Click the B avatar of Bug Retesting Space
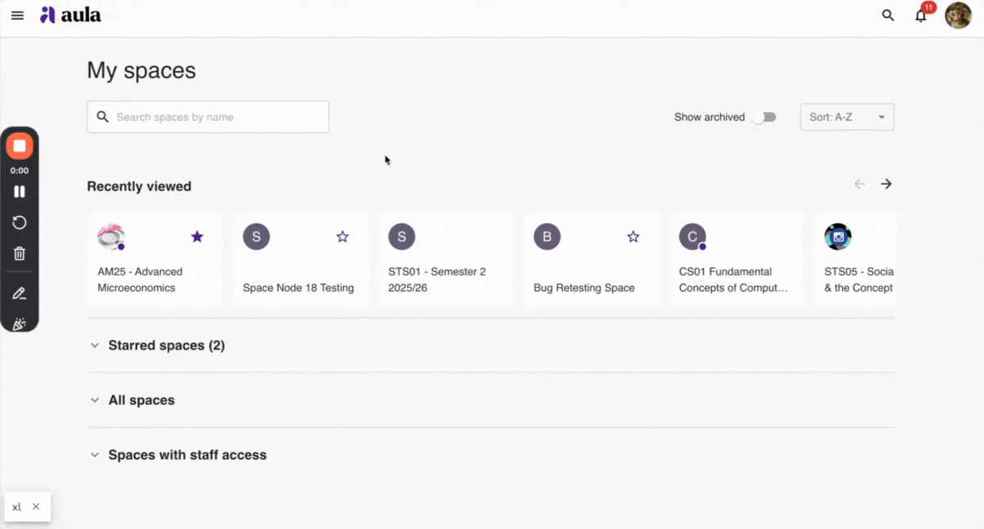The height and width of the screenshot is (529, 984). (547, 237)
